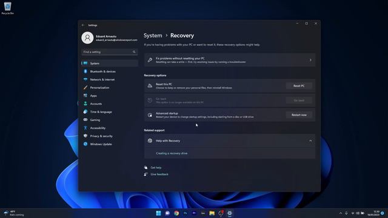
Task: Open File Explorer from taskbar
Action: tap(212, 213)
